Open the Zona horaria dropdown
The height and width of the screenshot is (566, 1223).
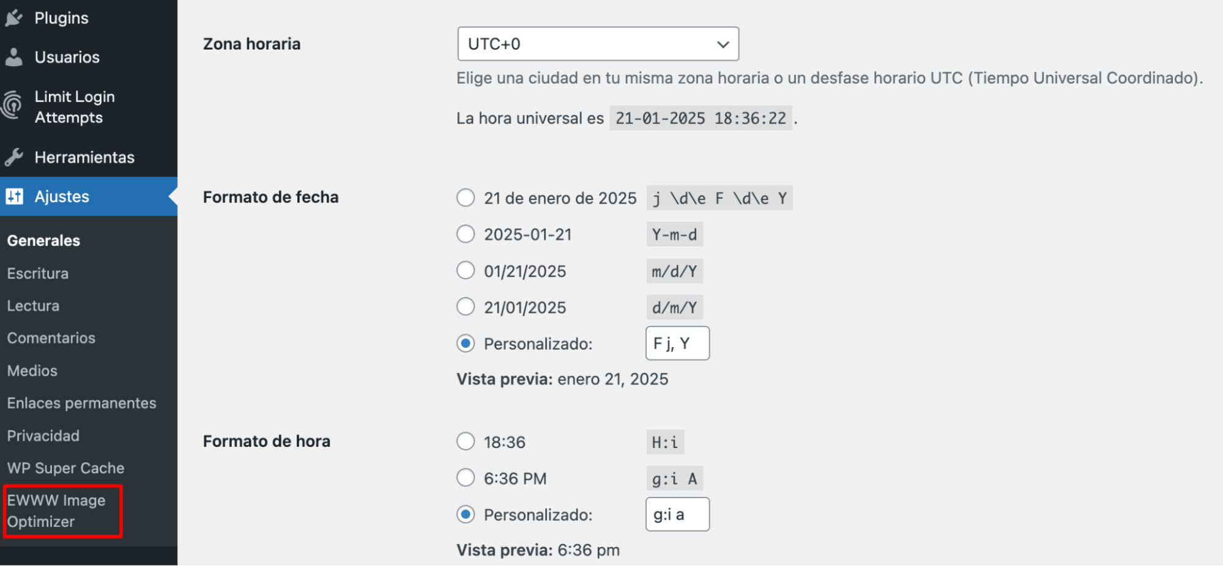[598, 43]
